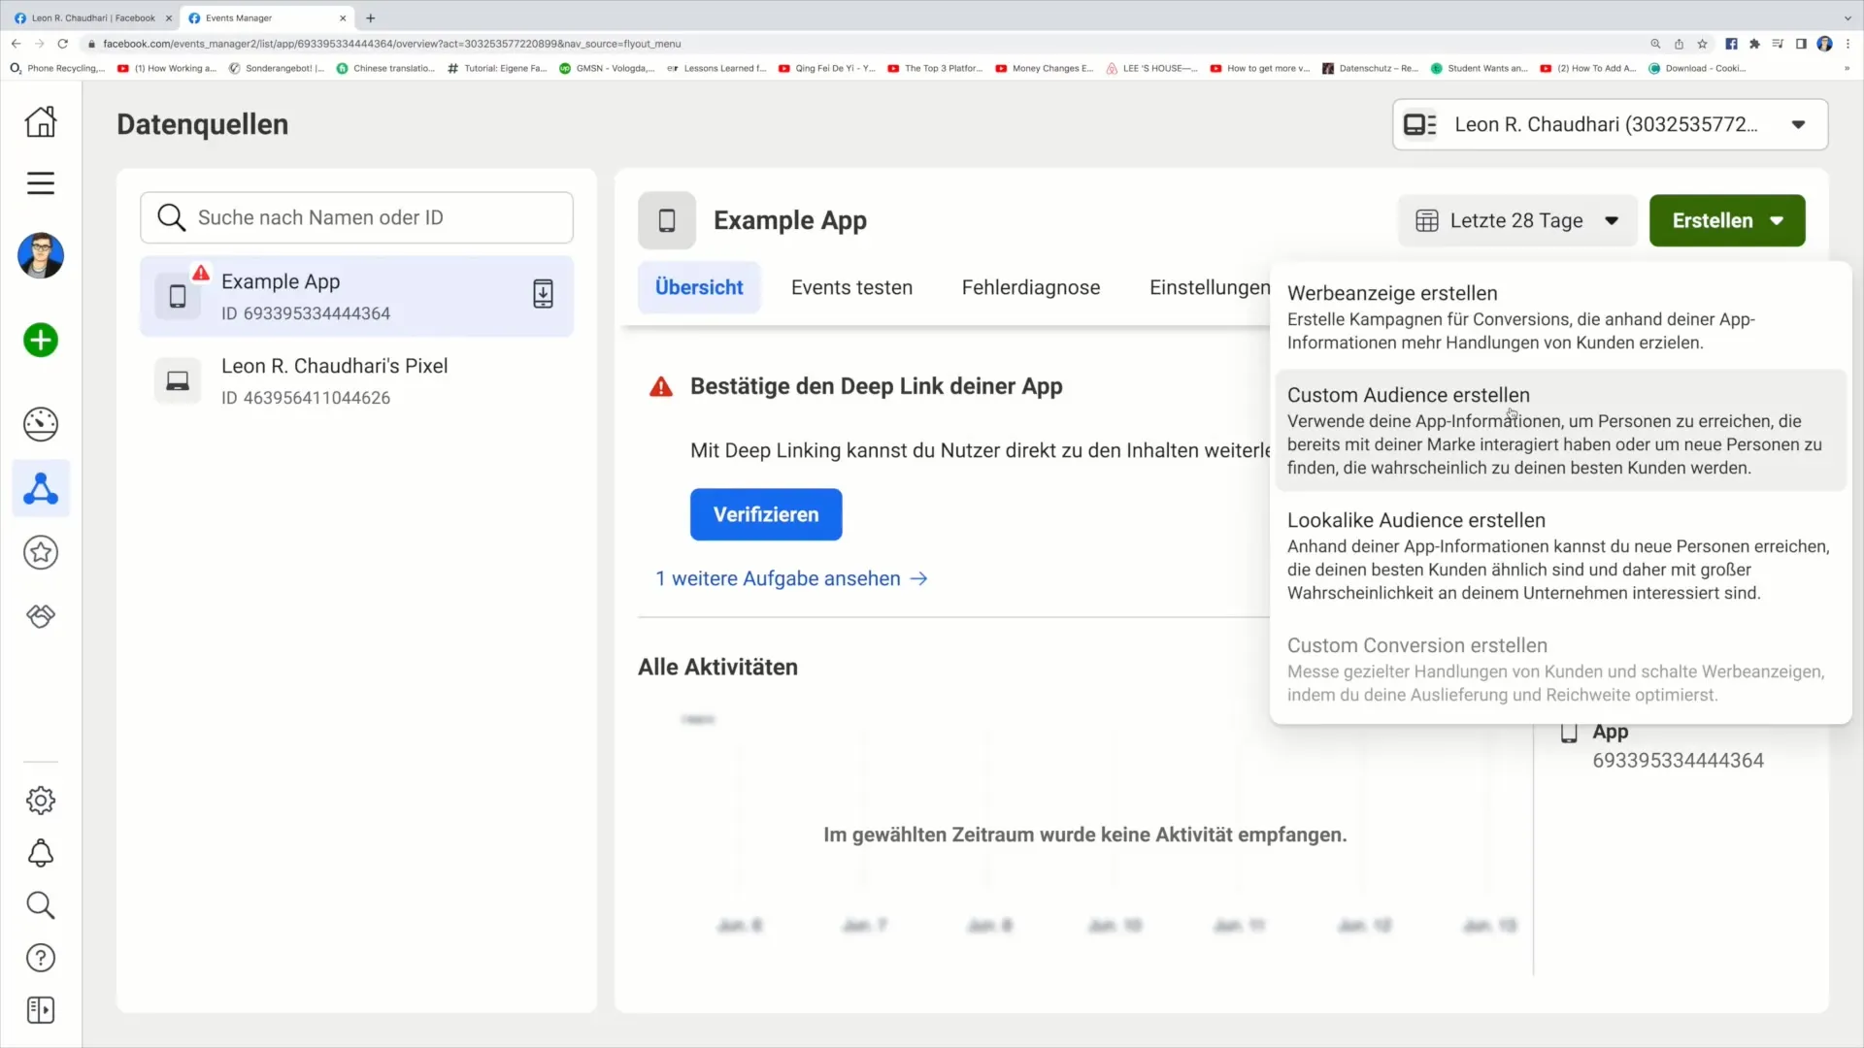Viewport: 1864px width, 1048px height.
Task: Open the settings gear in sidebar
Action: [41, 801]
